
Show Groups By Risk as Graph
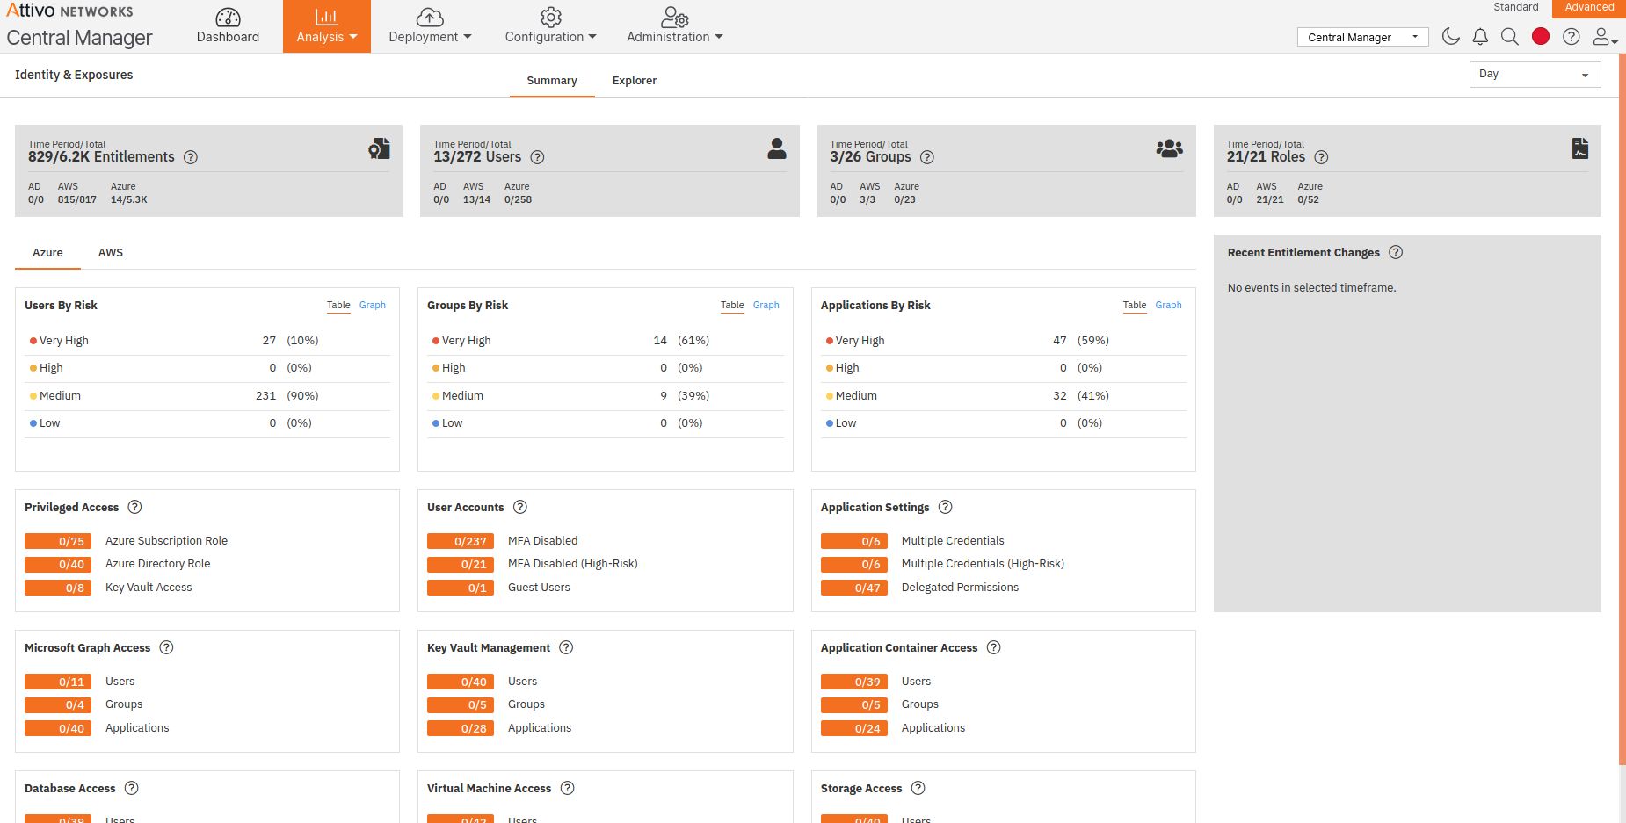click(766, 305)
